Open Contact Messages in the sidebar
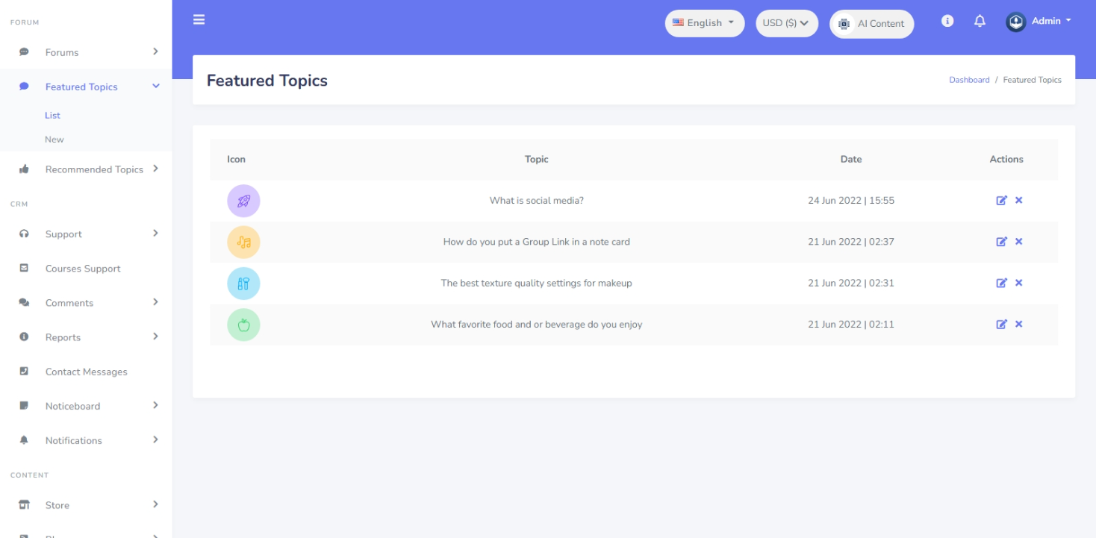The height and width of the screenshot is (538, 1096). pyautogui.click(x=86, y=371)
